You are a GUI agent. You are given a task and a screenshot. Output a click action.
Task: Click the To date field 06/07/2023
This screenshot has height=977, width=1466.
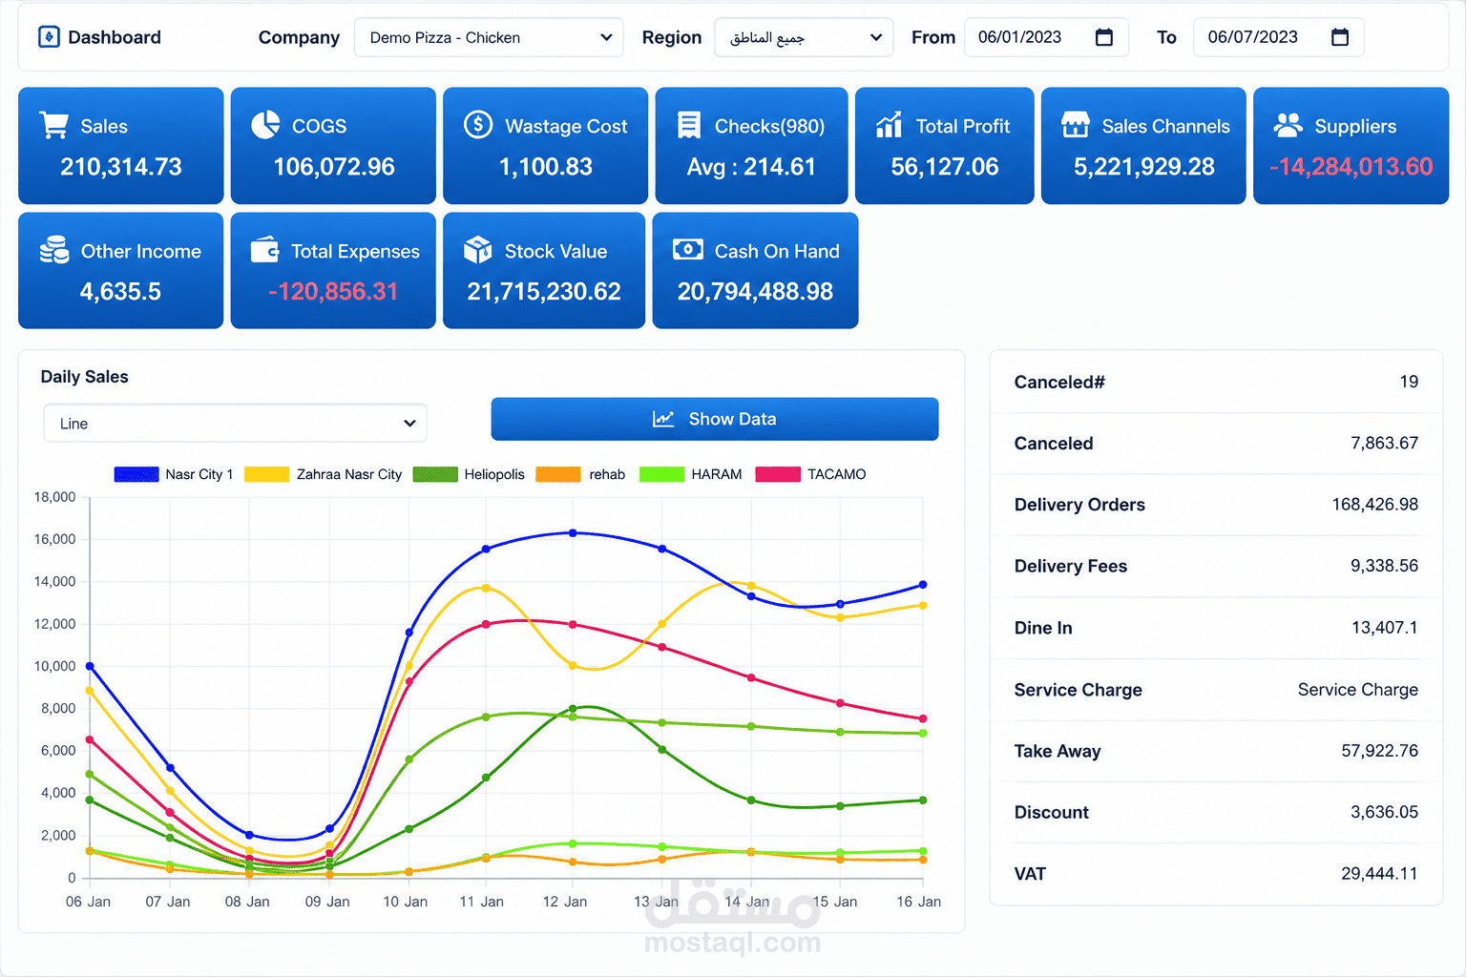1279,37
